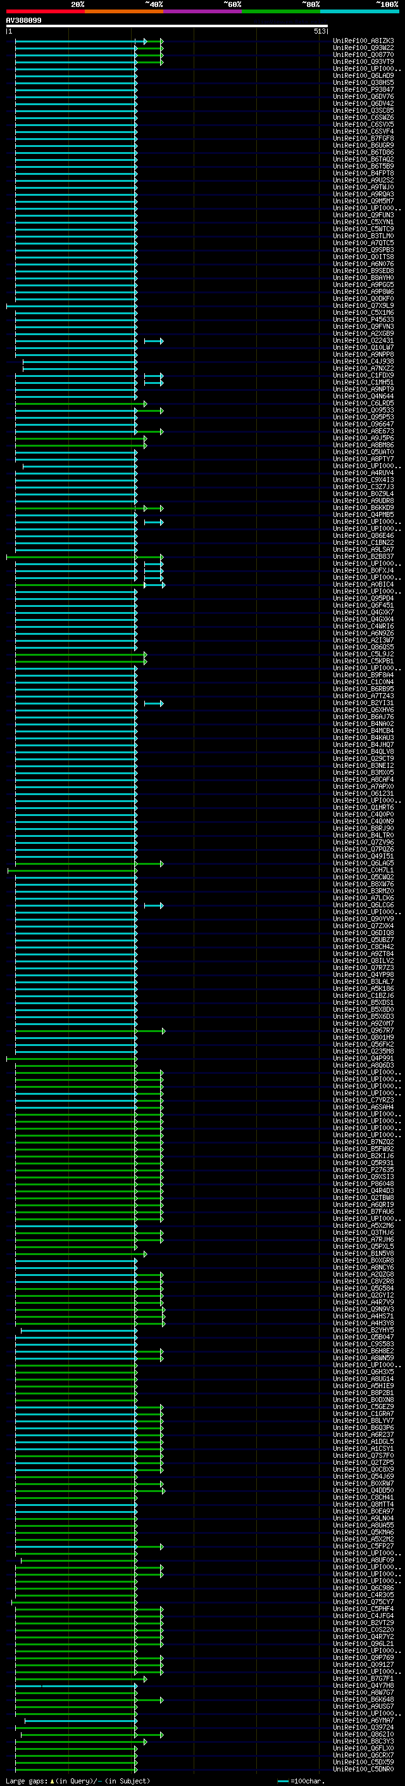This screenshot has height=1786, width=405.
Task: Click the green ~80% identity legend segment
Action: [x=281, y=11]
